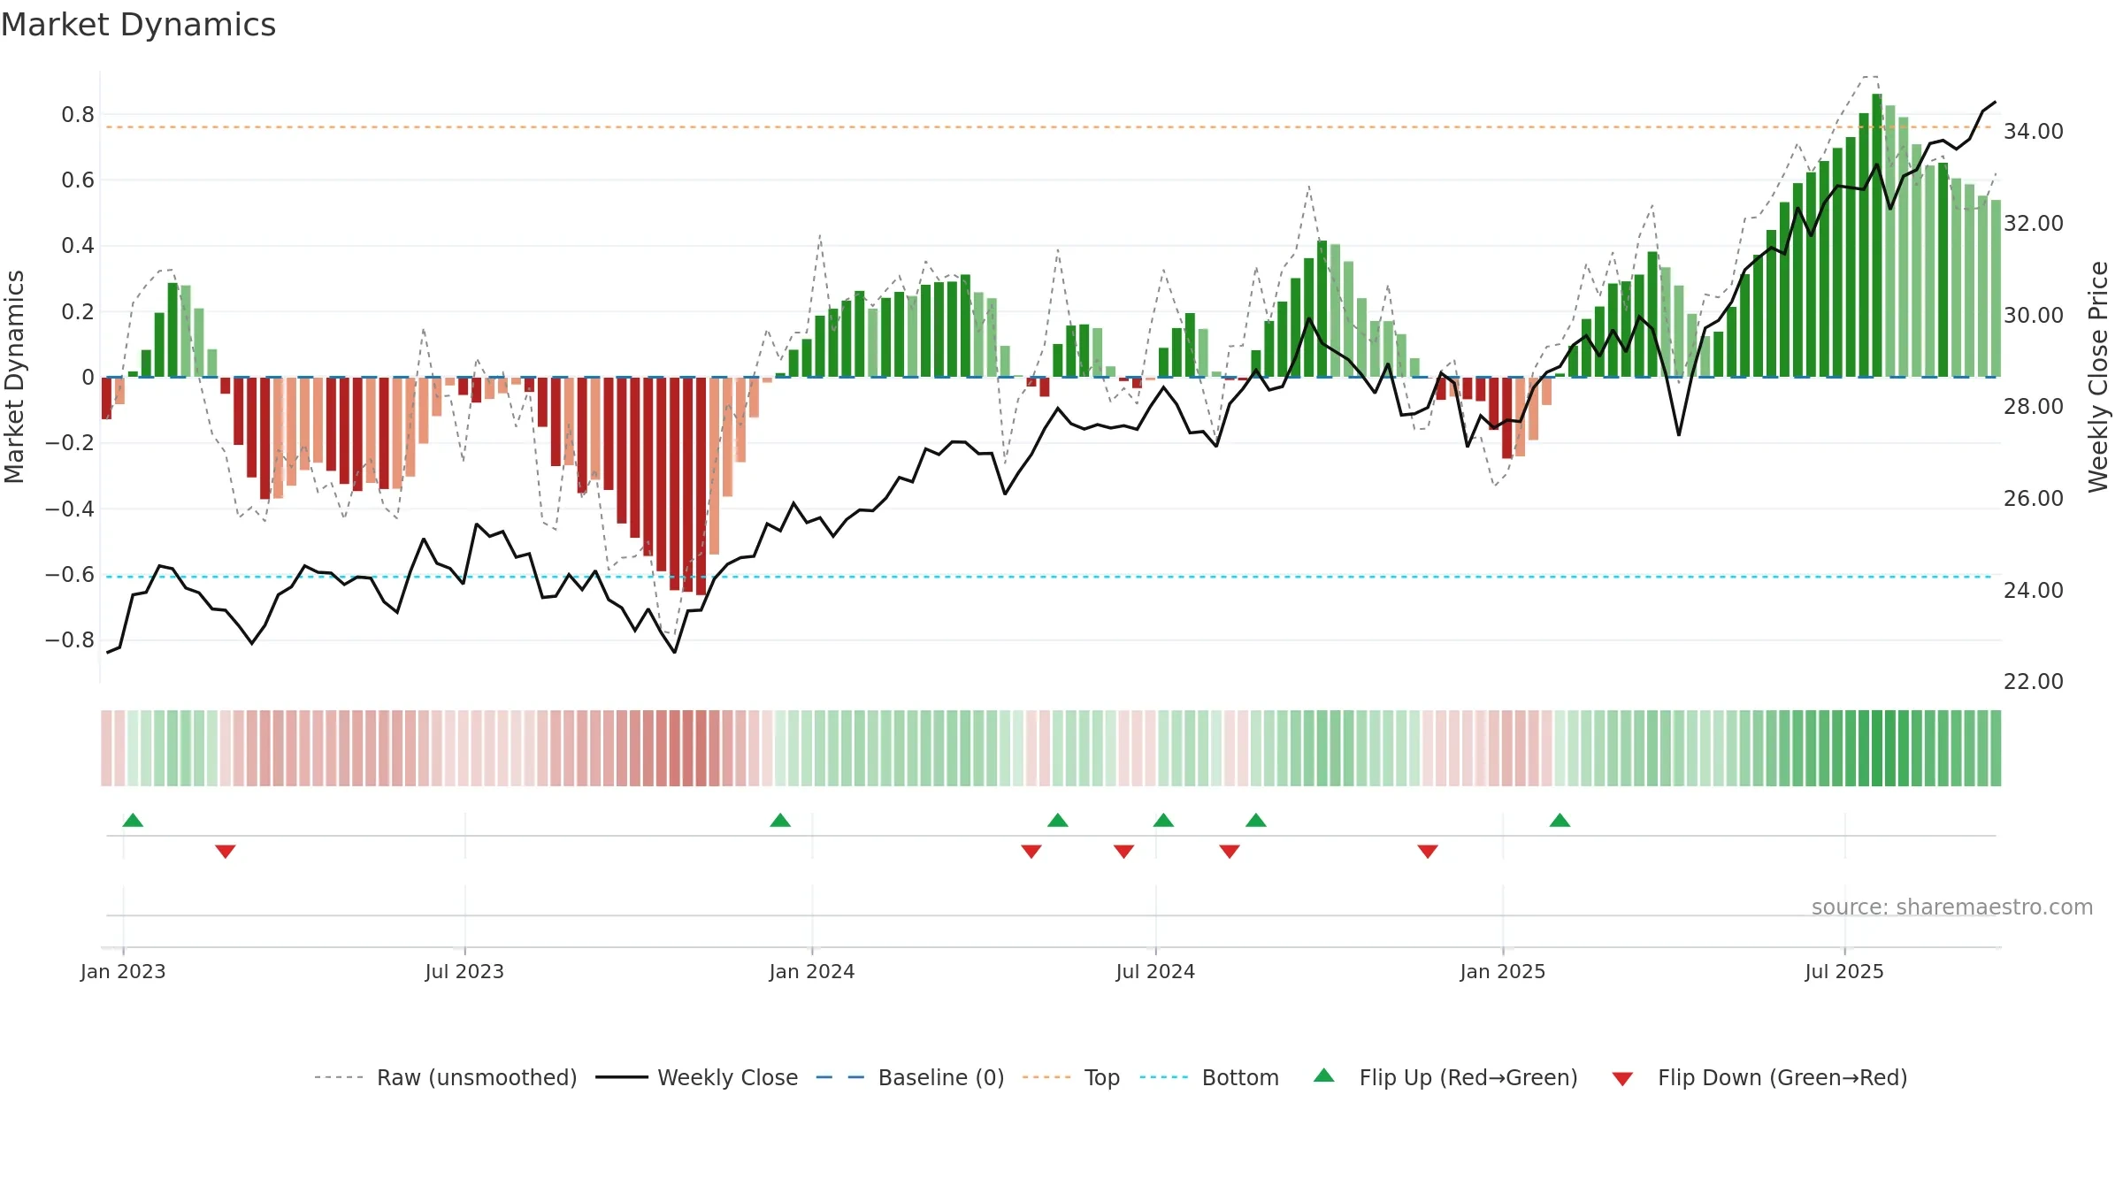
Task: Click the red Flip Down triangle in early 2023
Action: pos(226,851)
